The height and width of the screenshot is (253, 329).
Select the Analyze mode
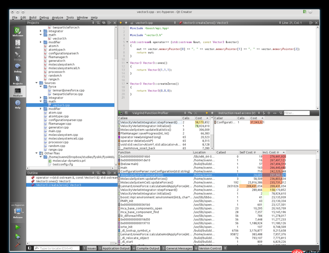coord(18,92)
